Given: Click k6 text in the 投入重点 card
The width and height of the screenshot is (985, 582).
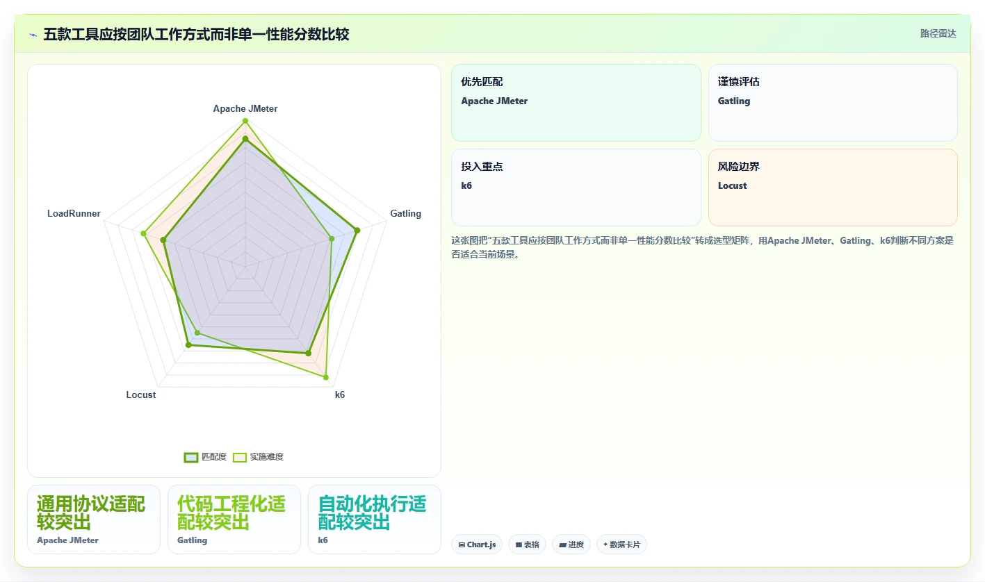Looking at the screenshot, I should tap(466, 186).
